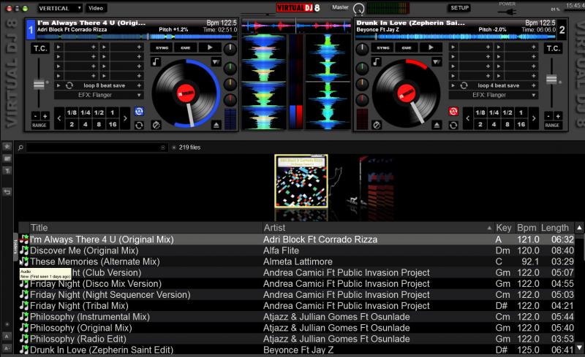Click the blue auto-loop icon on deck 1
The height and width of the screenshot is (357, 585).
(x=139, y=112)
